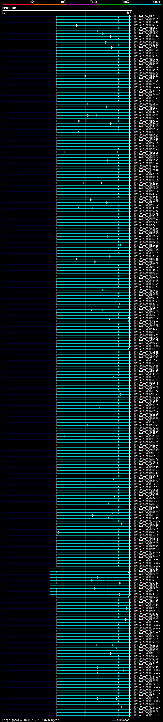This screenshot has height=722, width=163.
Task: Select the UniRef100_A9SKL6 label
Action: (146, 363)
